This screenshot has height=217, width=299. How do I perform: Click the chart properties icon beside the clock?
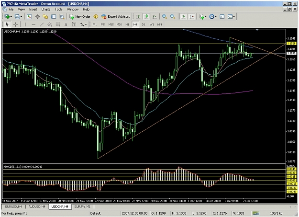click(x=222, y=17)
